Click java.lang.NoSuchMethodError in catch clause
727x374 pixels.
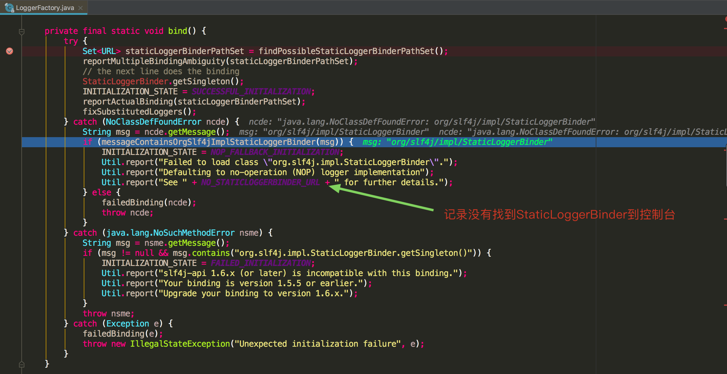click(x=170, y=233)
